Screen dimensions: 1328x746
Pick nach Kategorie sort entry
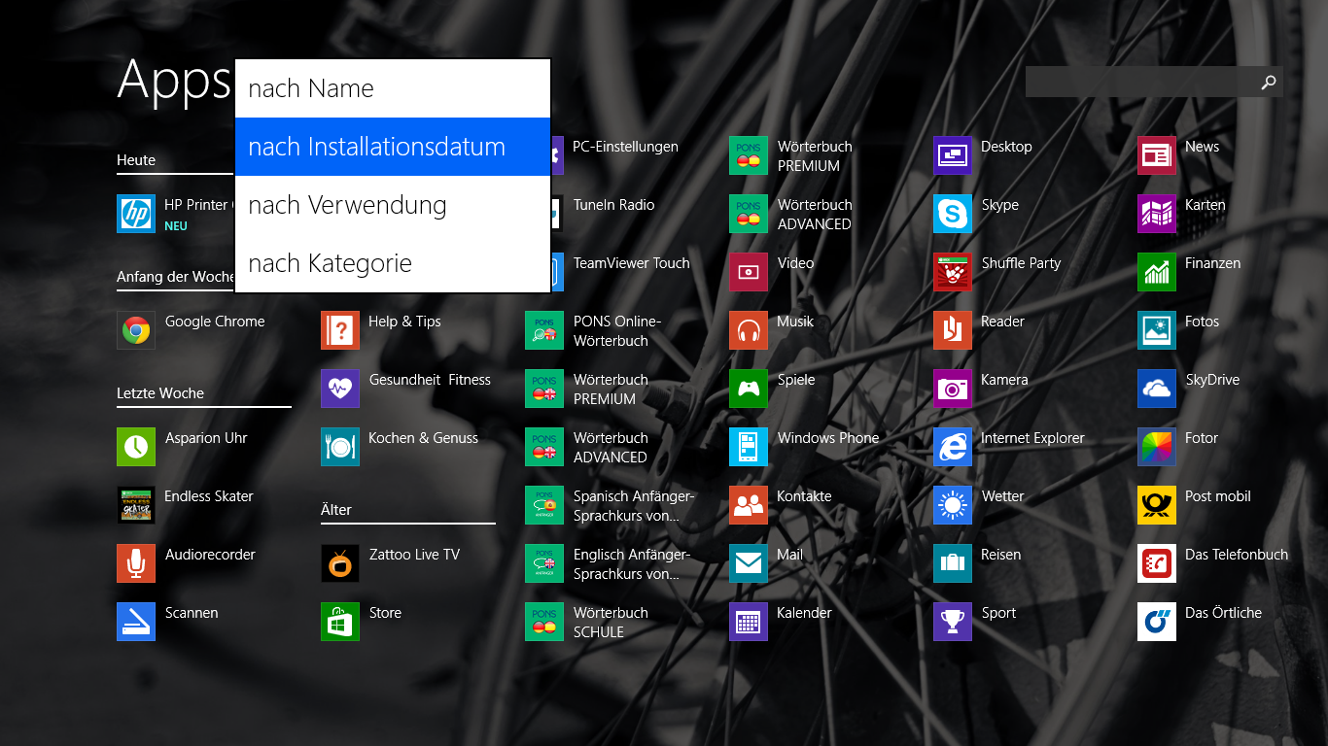point(393,263)
